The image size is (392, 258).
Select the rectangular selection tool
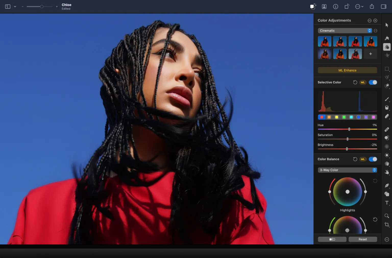pos(387,69)
